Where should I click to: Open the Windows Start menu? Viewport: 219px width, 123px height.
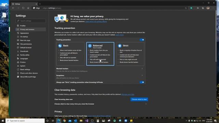pos(3,121)
